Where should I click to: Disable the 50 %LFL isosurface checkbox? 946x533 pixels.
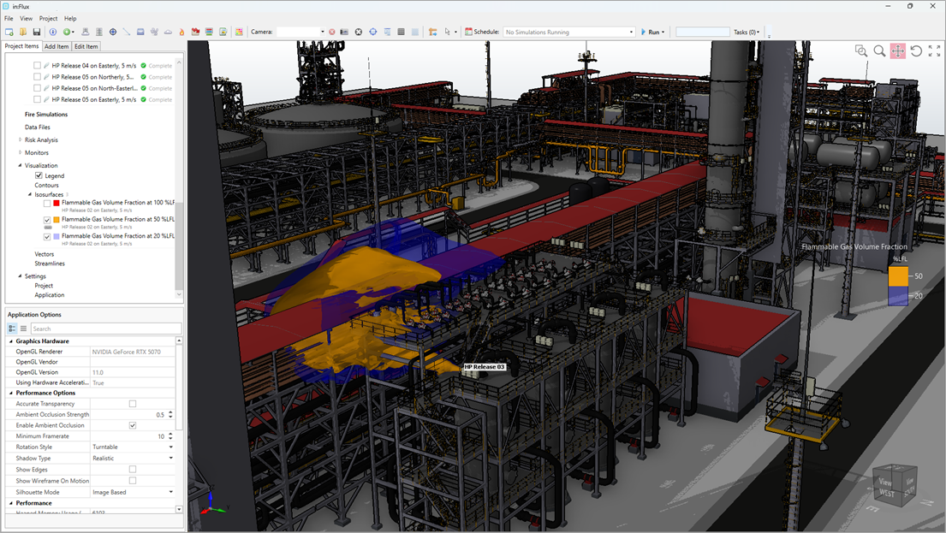pyautogui.click(x=47, y=220)
